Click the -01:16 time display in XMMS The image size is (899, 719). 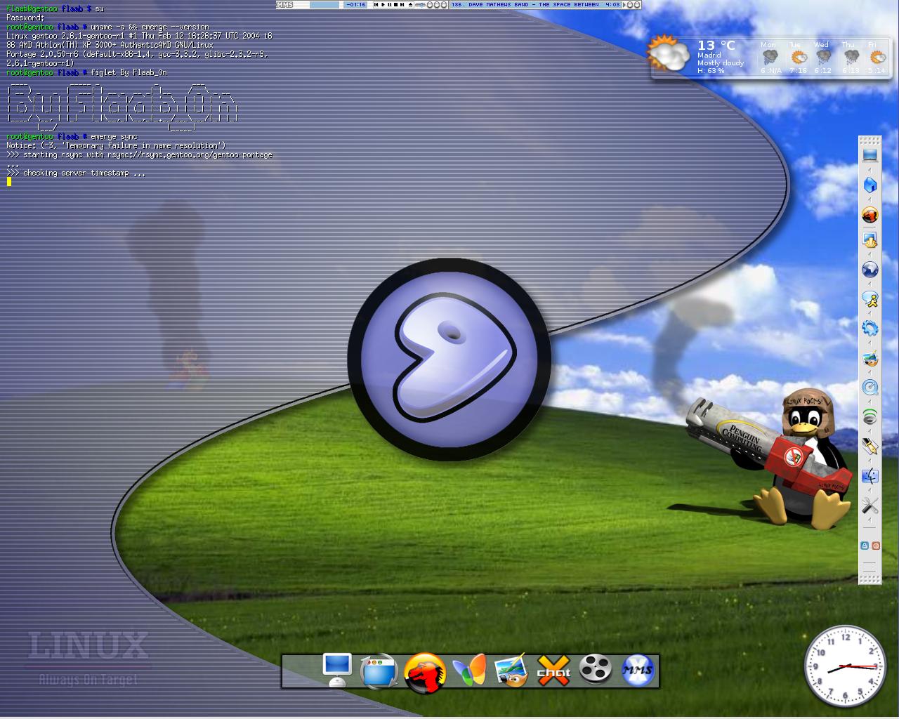pos(355,4)
